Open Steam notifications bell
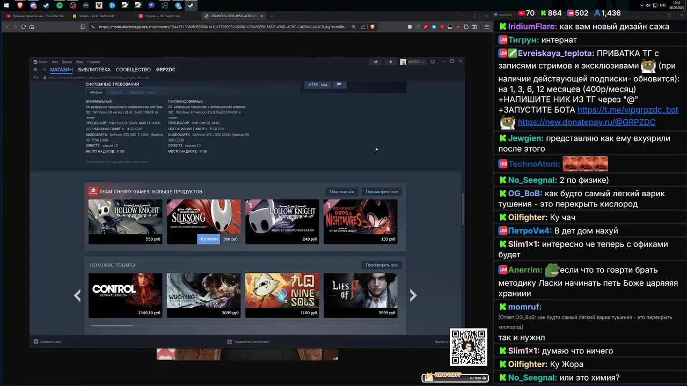The width and height of the screenshot is (687, 386). tap(390, 62)
